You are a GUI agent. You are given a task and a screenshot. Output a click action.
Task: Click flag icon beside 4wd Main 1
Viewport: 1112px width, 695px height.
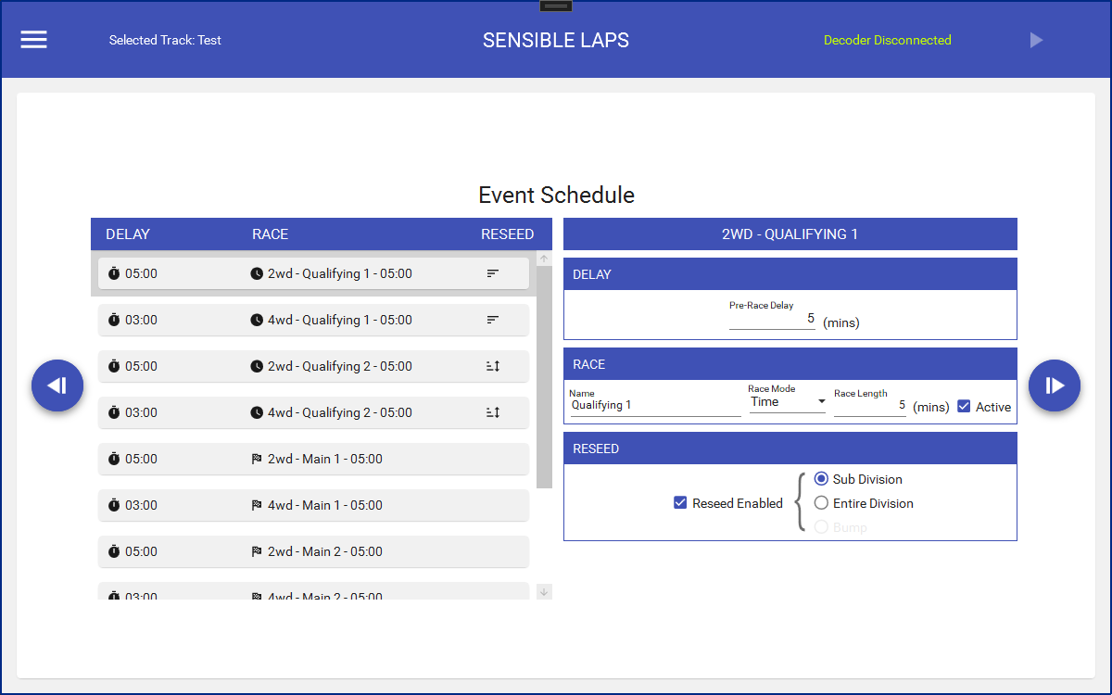[x=257, y=505]
